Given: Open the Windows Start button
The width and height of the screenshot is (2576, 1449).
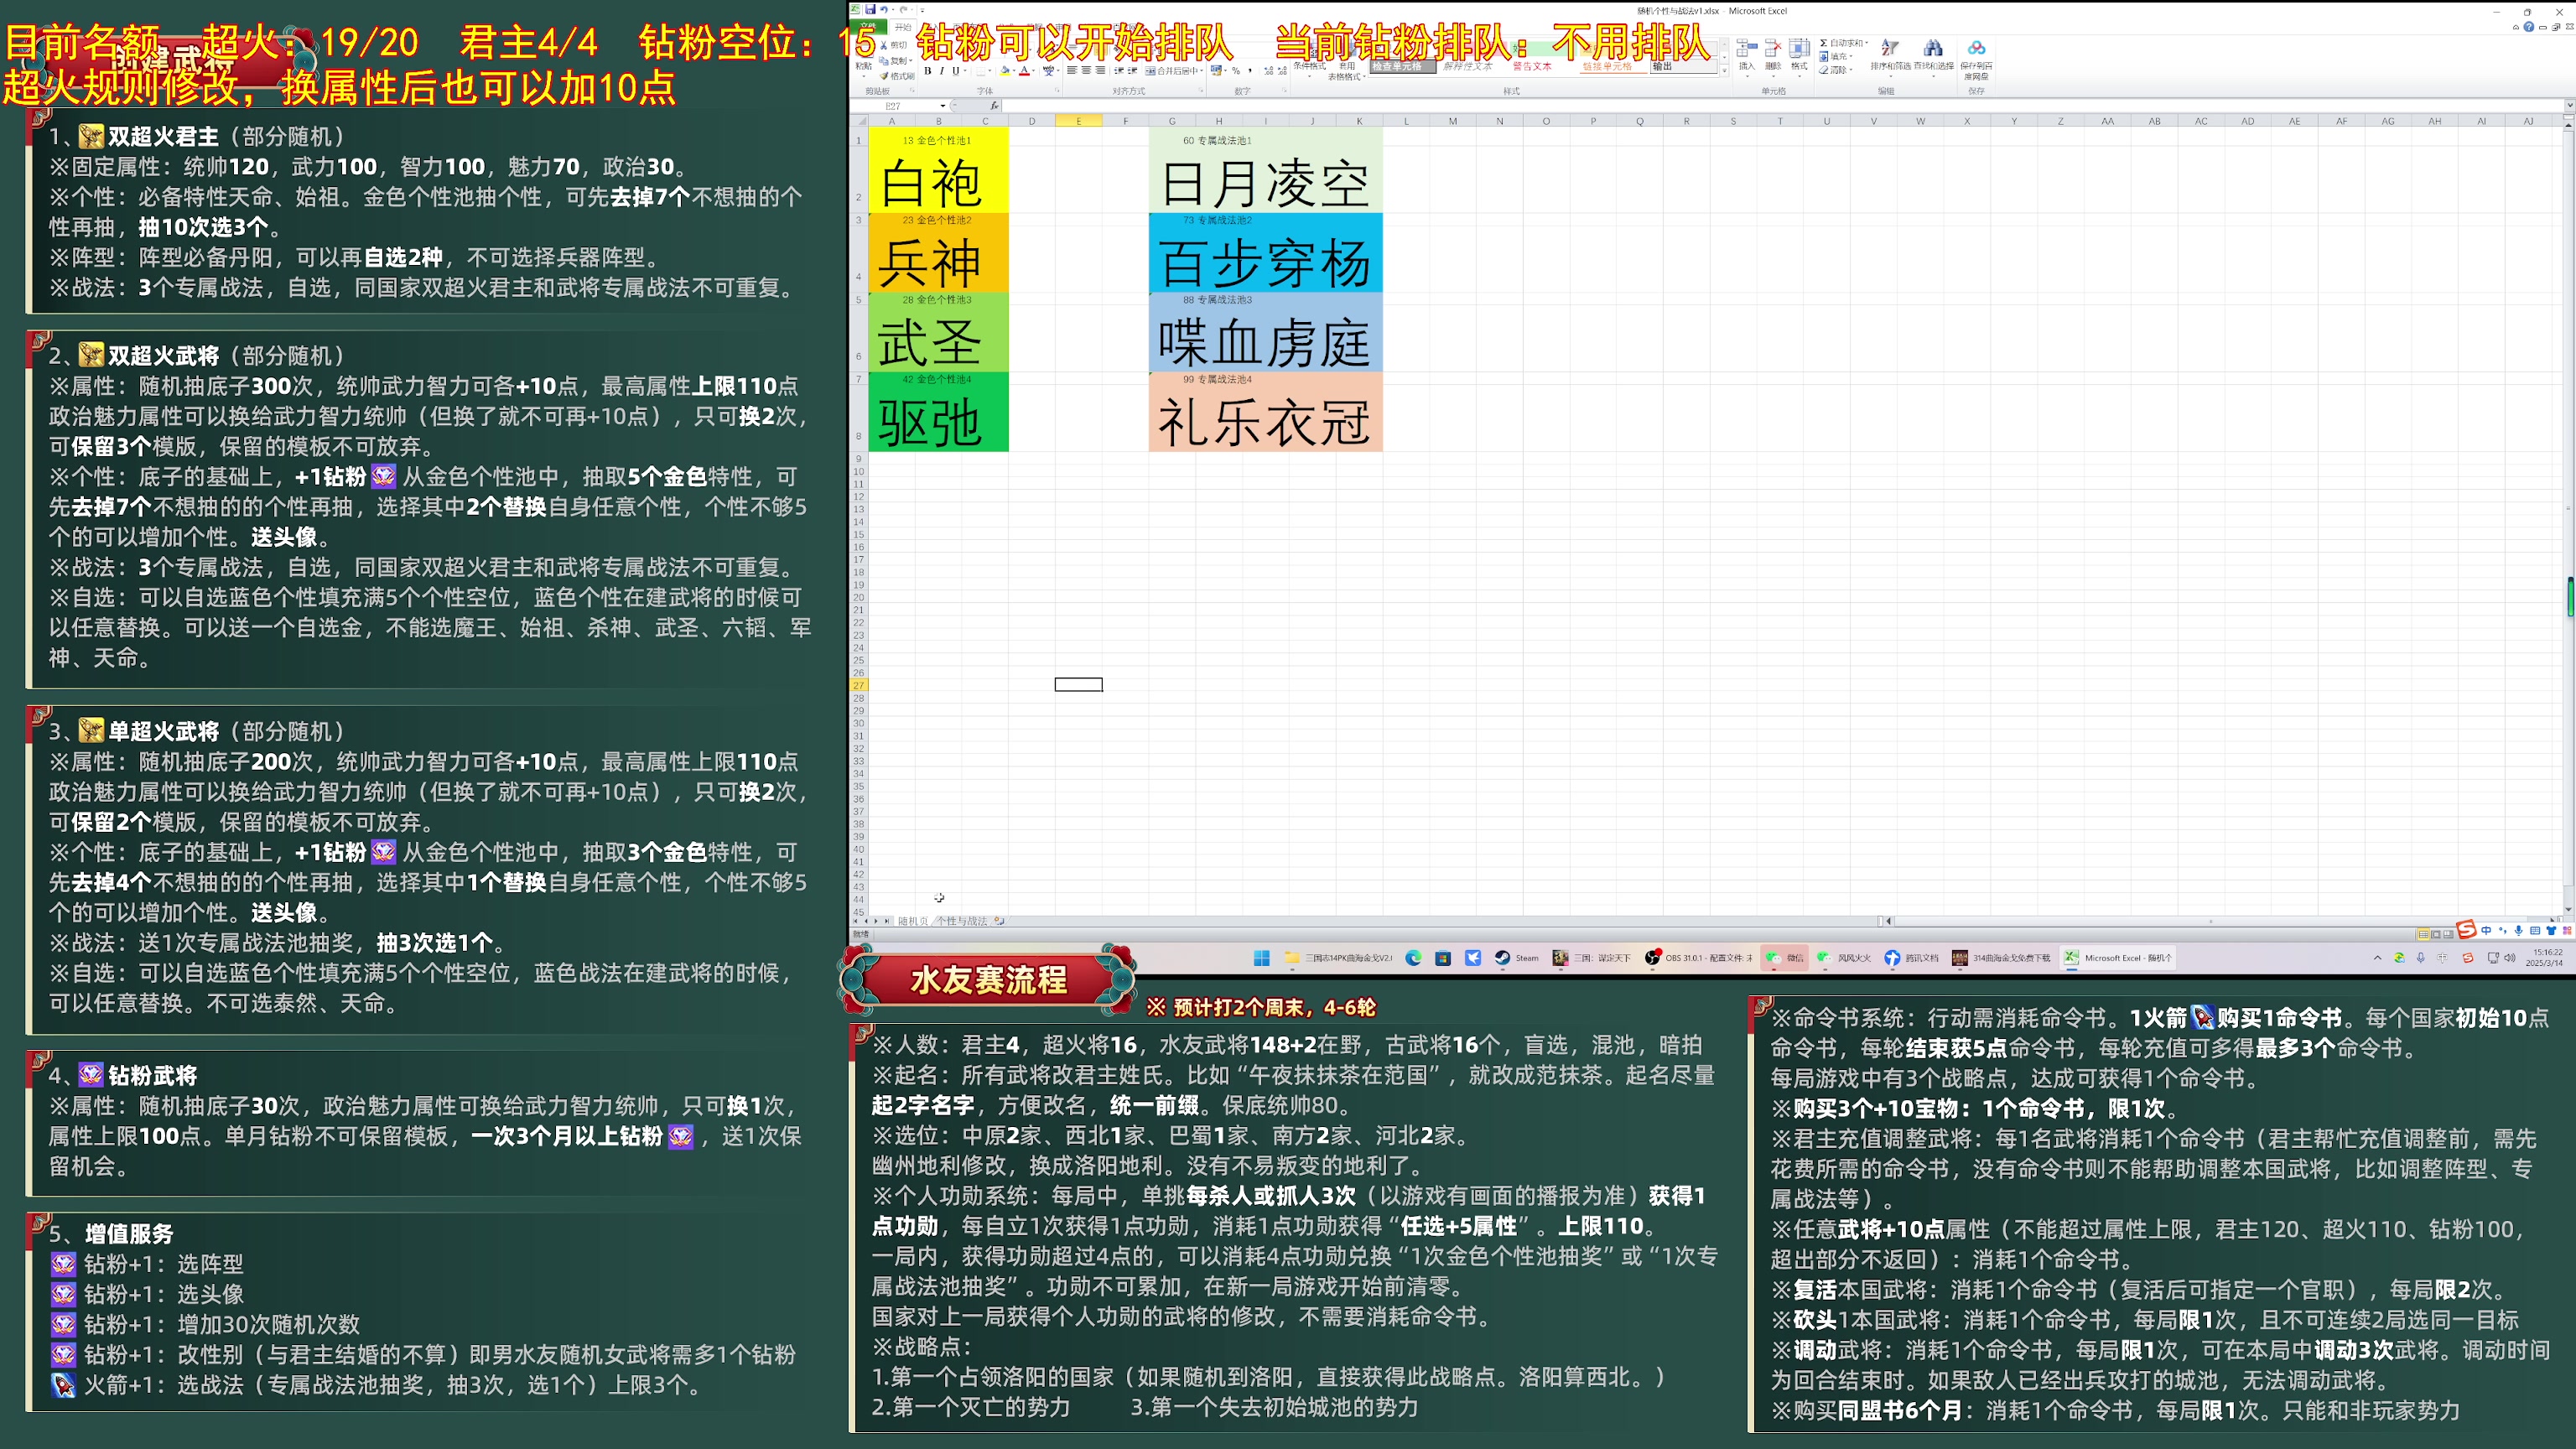Looking at the screenshot, I should point(1261,958).
